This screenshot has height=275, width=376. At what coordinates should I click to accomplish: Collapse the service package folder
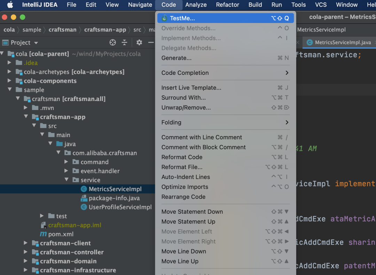(x=66, y=180)
